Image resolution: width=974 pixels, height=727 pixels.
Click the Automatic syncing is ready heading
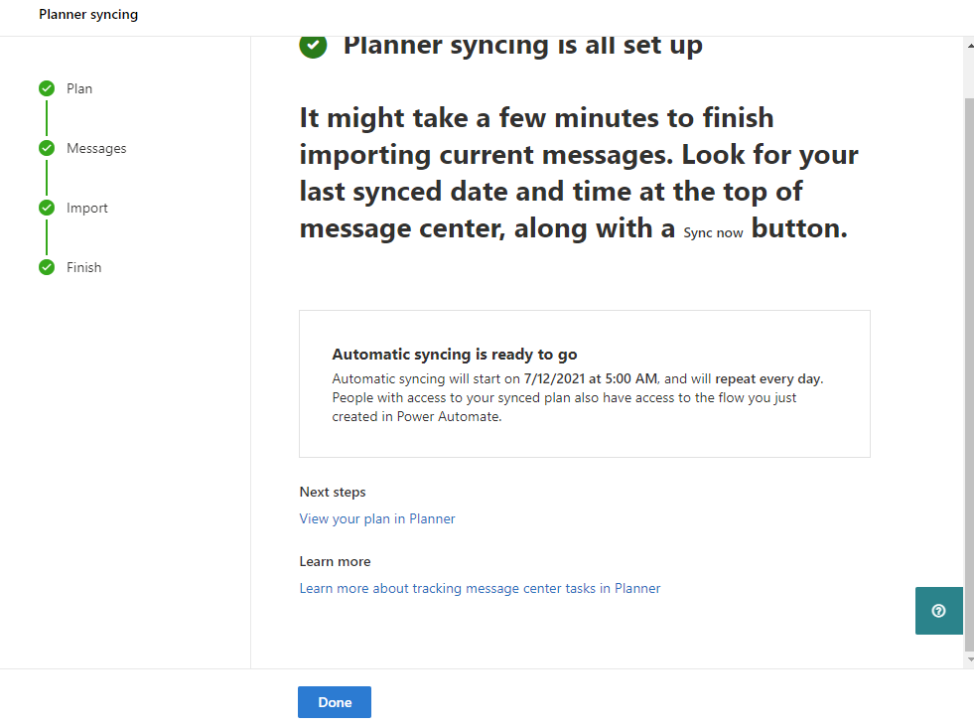click(x=454, y=355)
